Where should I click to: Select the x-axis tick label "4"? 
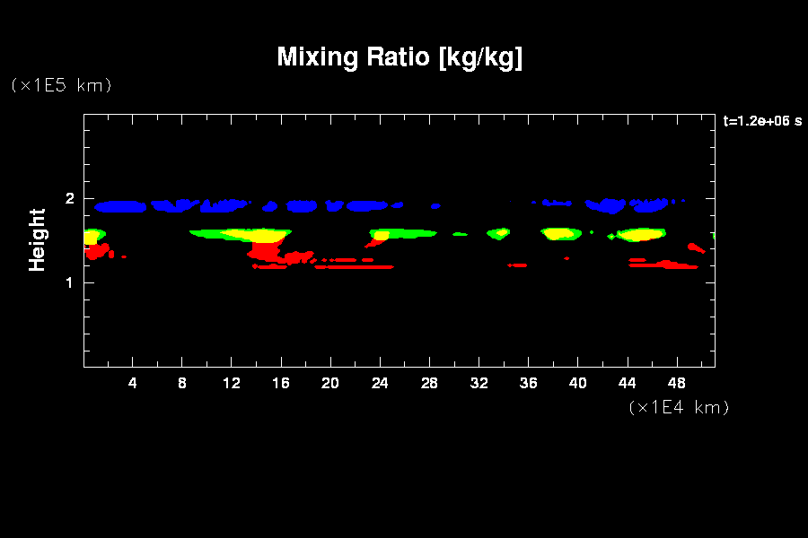coord(133,383)
